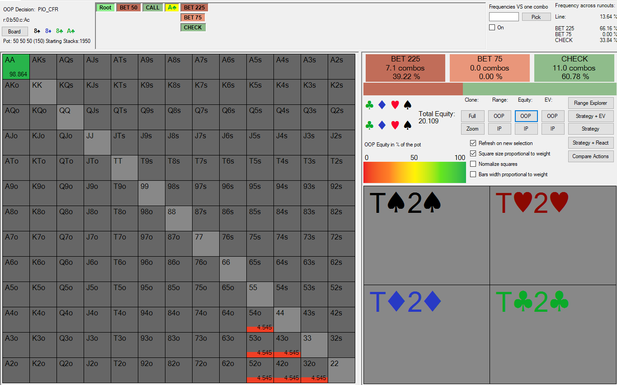Open the Board button
Screen dimensions: 617x385
tap(14, 32)
